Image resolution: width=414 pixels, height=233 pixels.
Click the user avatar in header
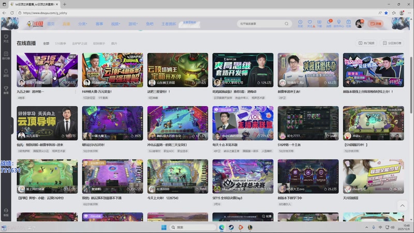359,23
